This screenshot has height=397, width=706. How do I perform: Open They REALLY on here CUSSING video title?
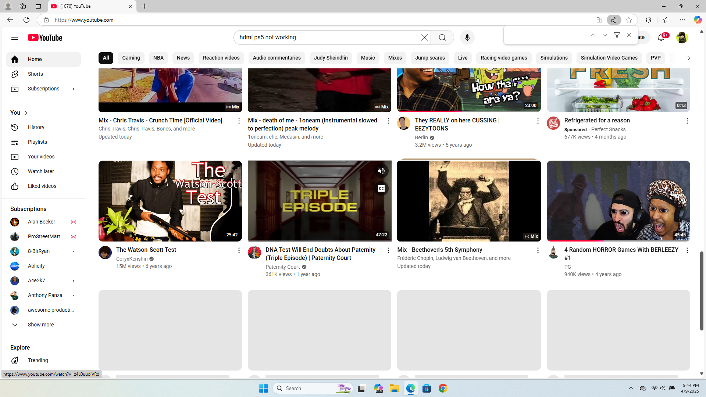pyautogui.click(x=457, y=124)
